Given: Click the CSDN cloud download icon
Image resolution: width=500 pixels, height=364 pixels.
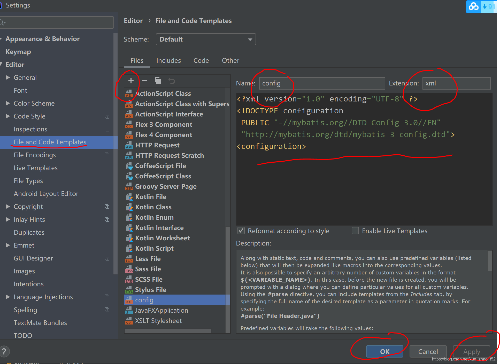Looking at the screenshot, I should pyautogui.click(x=473, y=7).
